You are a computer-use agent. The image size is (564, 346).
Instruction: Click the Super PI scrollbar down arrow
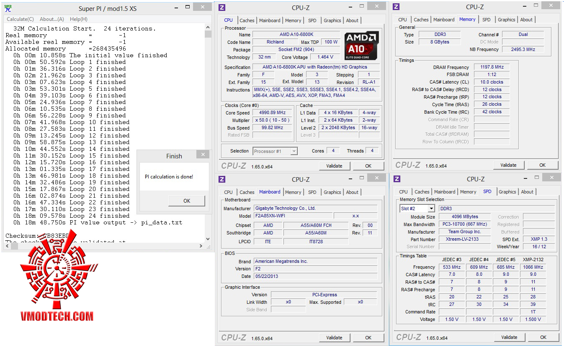[208, 239]
